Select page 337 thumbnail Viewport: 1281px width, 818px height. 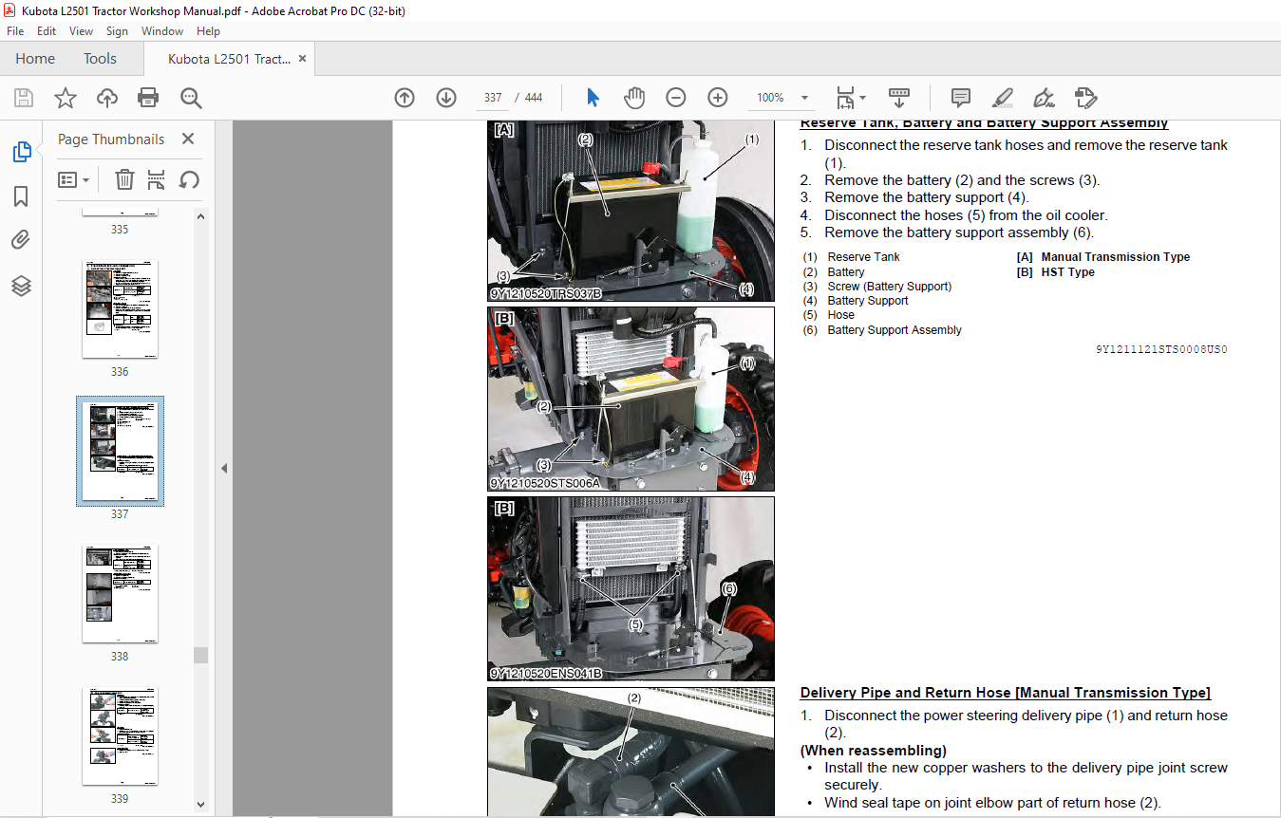coord(120,451)
